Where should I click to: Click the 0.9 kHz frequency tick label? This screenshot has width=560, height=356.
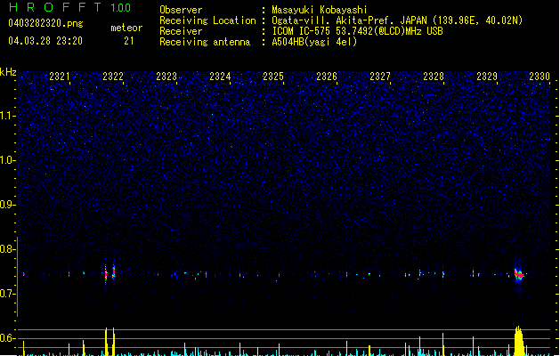[x=8, y=205]
